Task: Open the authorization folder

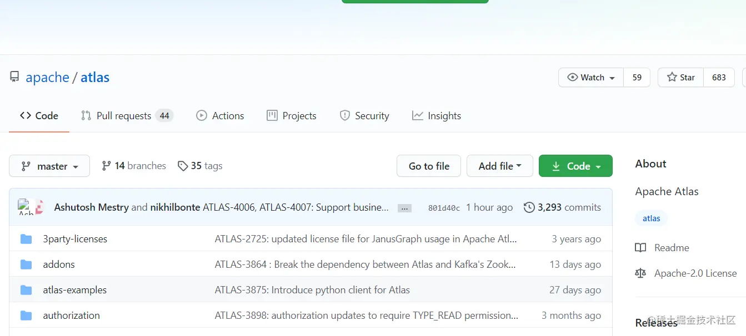Action: click(x=72, y=315)
